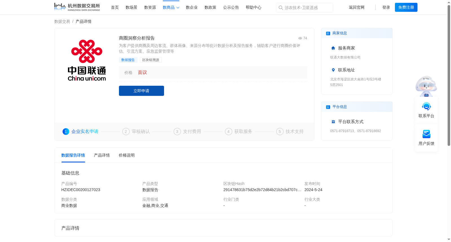
Task: Click step 5 circle 技术支持
Action: [x=280, y=132]
